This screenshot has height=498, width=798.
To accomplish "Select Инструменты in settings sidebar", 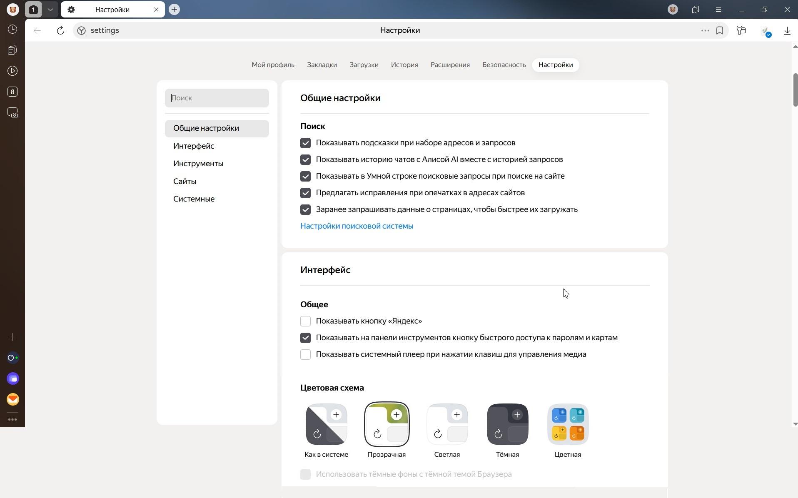I will pyautogui.click(x=198, y=164).
